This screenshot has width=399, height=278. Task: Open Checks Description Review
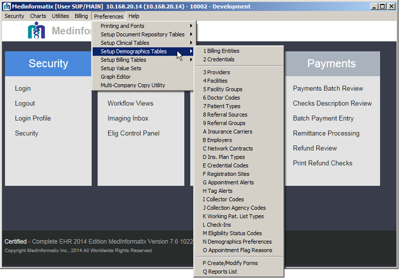click(x=332, y=103)
